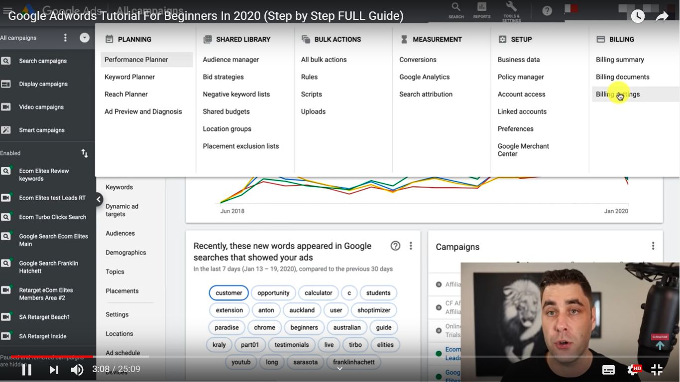Click the Subscribe watermark button
Image resolution: width=680 pixels, height=382 pixels.
(660, 342)
